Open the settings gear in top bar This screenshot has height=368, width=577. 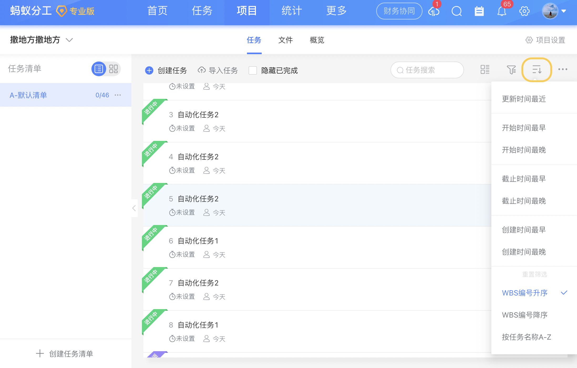[524, 11]
